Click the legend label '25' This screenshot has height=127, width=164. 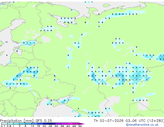50,126
